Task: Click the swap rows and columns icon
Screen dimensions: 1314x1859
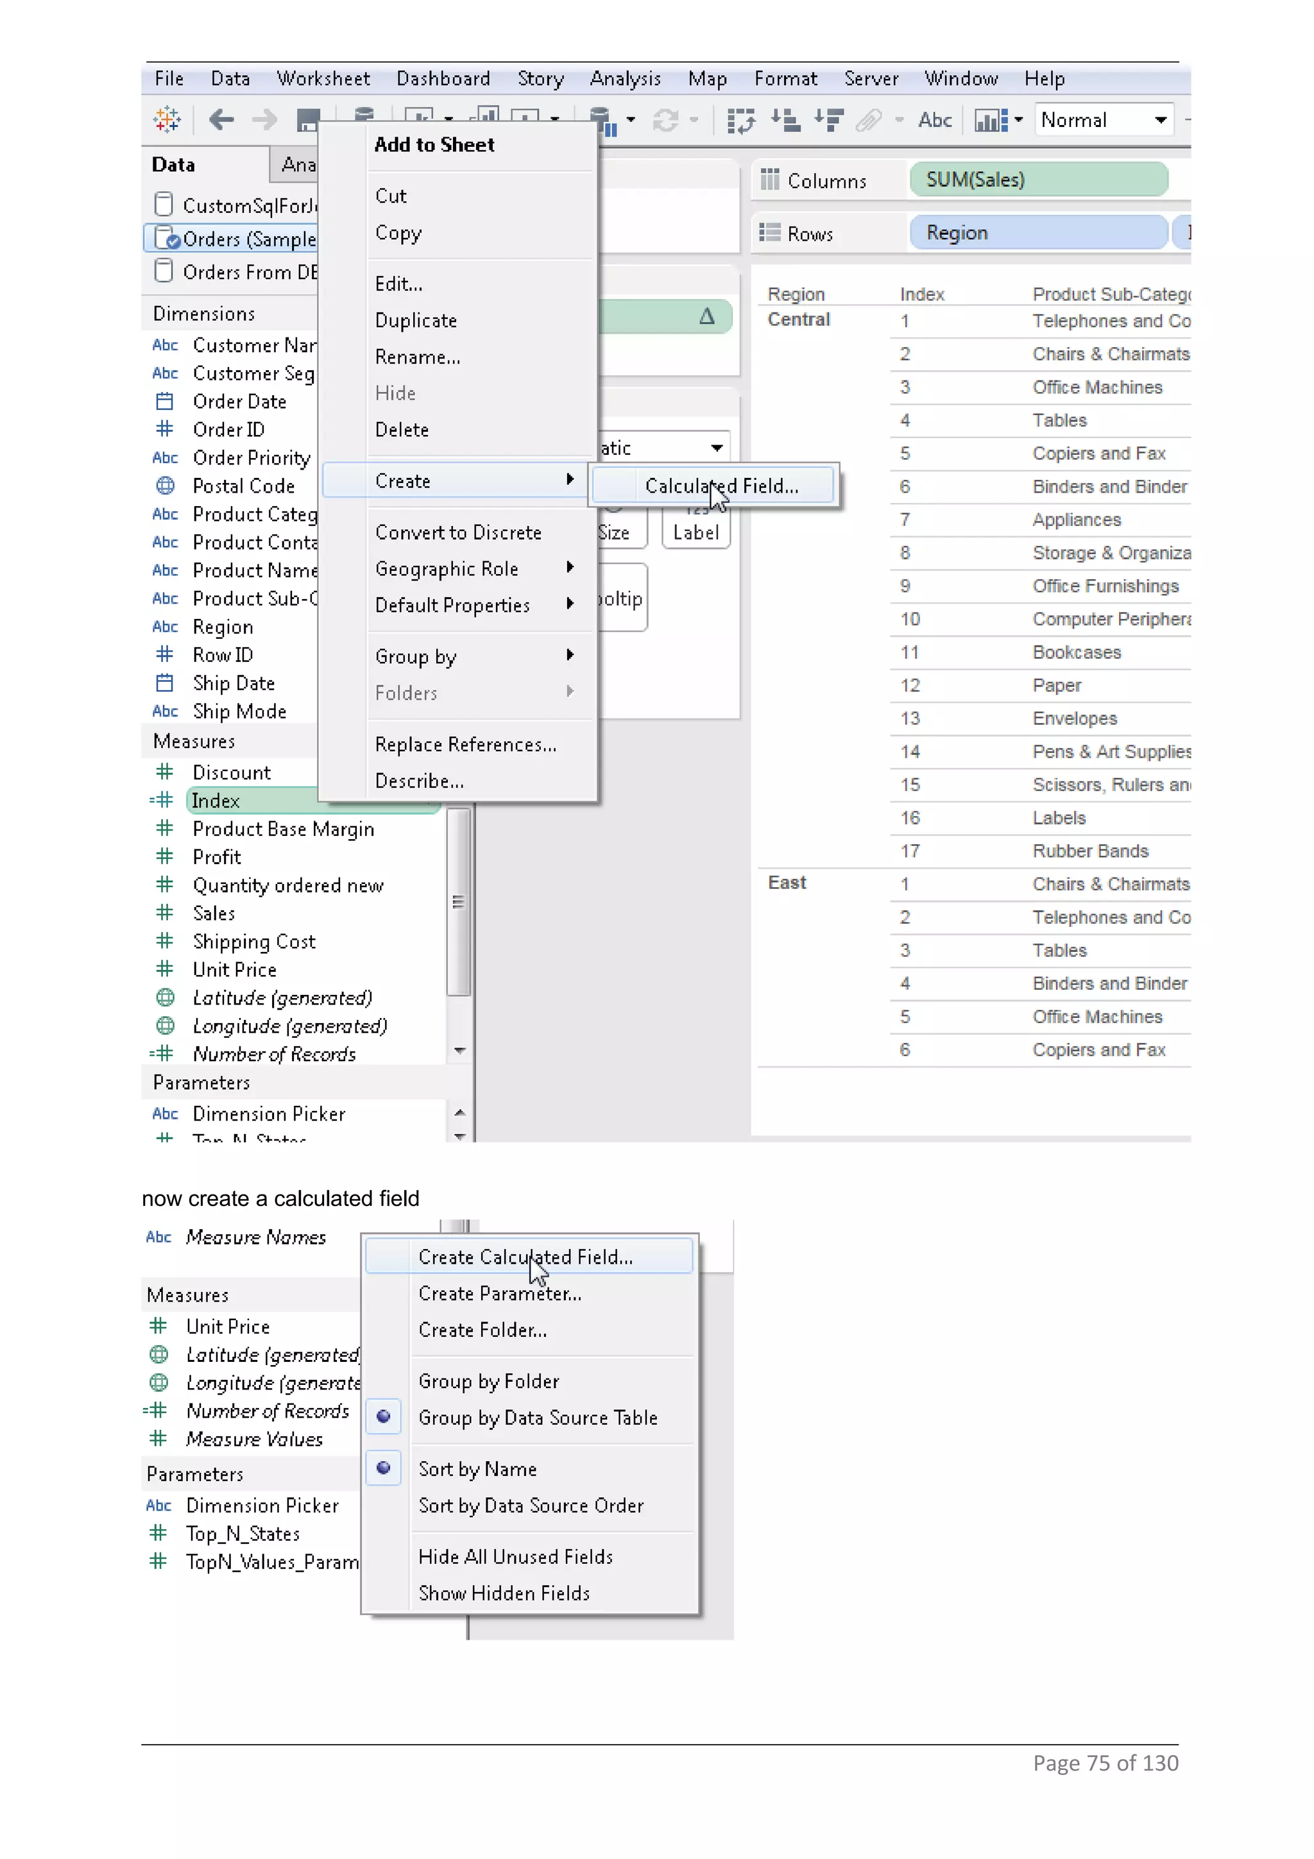Action: coord(741,120)
